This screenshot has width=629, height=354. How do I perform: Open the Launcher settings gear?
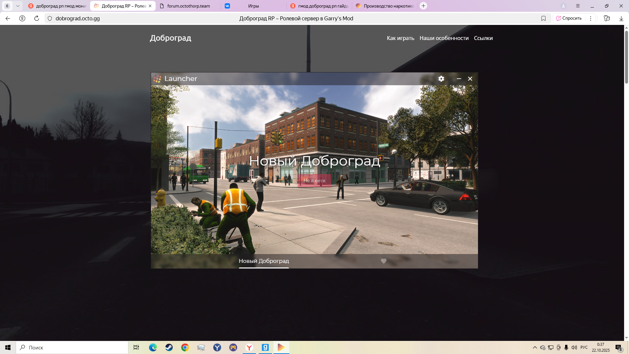point(441,79)
